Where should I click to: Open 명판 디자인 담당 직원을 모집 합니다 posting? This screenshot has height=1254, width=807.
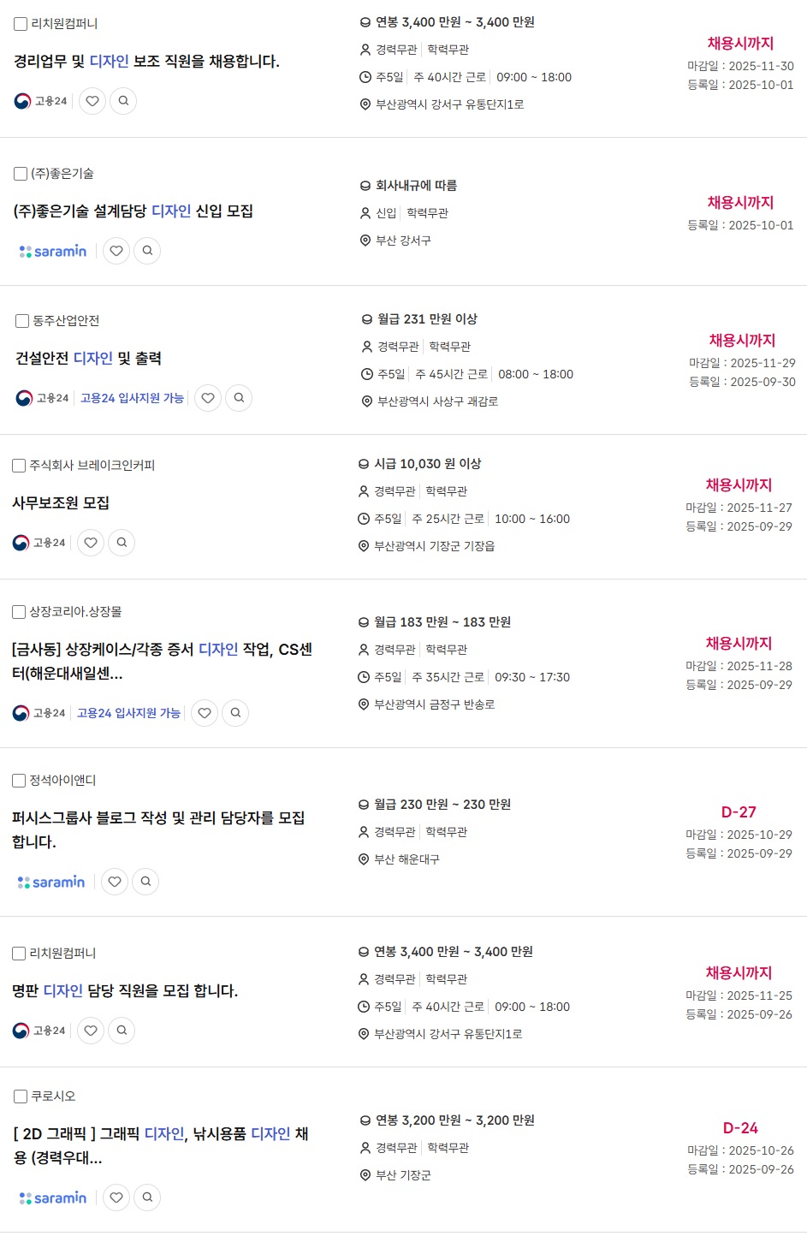pyautogui.click(x=125, y=991)
